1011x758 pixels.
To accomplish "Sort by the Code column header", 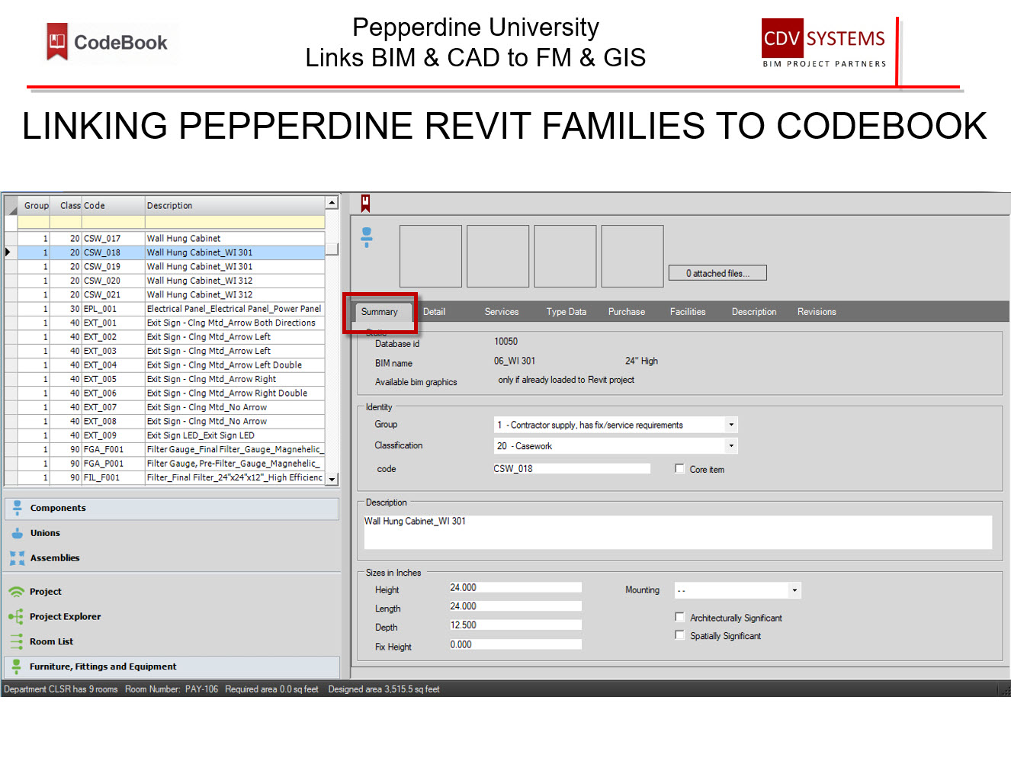I will [x=113, y=206].
